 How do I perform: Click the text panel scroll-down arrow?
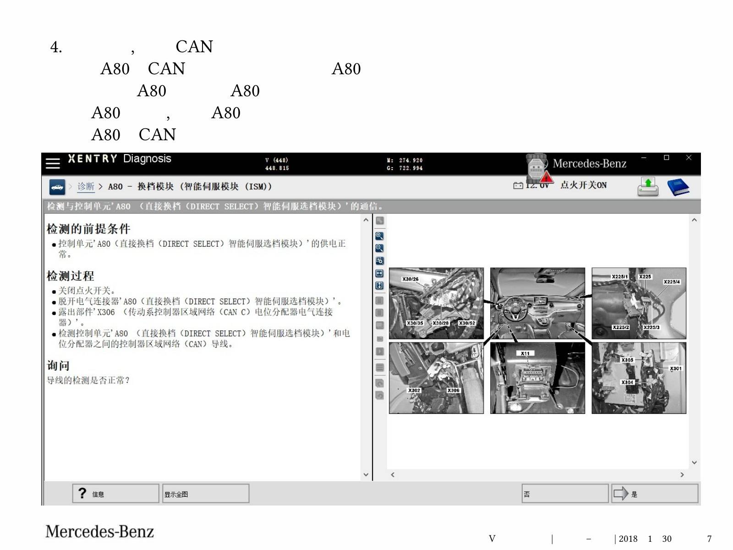(x=366, y=475)
